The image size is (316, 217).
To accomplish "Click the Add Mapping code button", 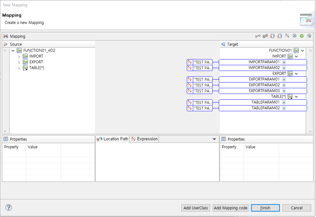I will click(x=230, y=208).
